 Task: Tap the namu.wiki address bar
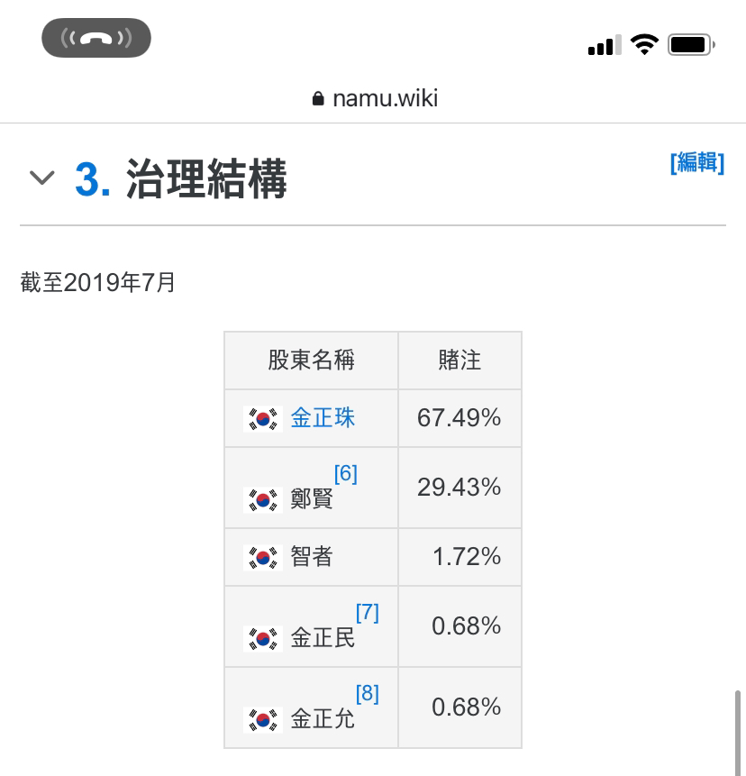pyautogui.click(x=375, y=98)
